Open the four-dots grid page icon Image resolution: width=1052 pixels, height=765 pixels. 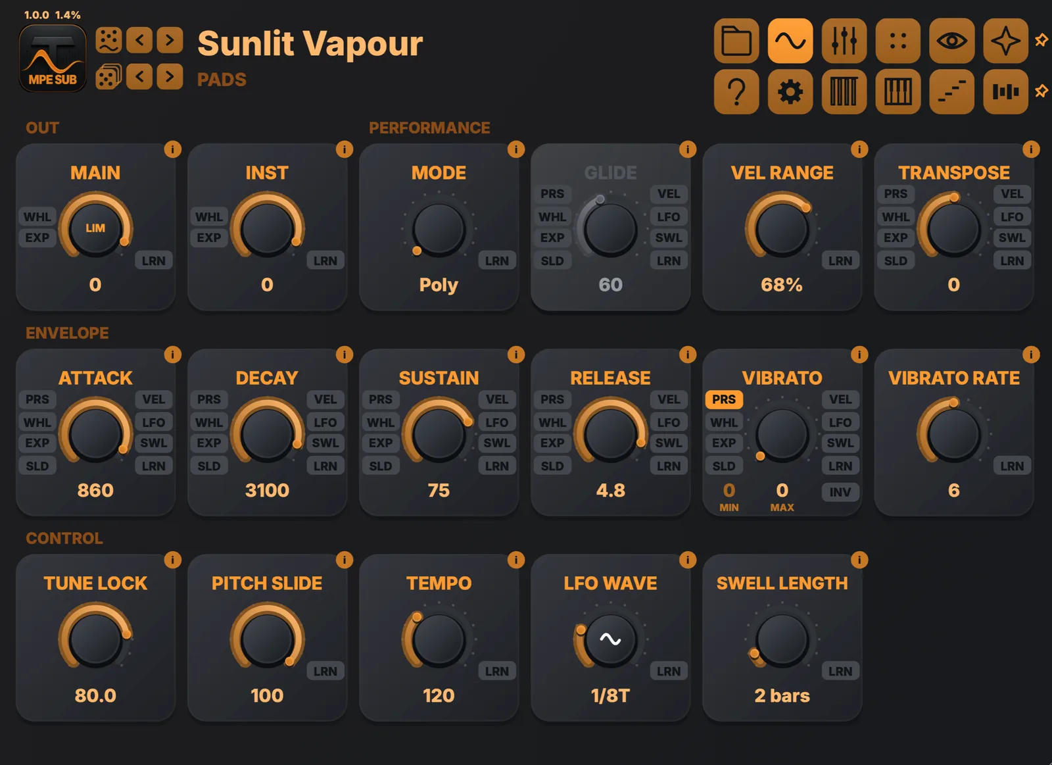point(898,41)
